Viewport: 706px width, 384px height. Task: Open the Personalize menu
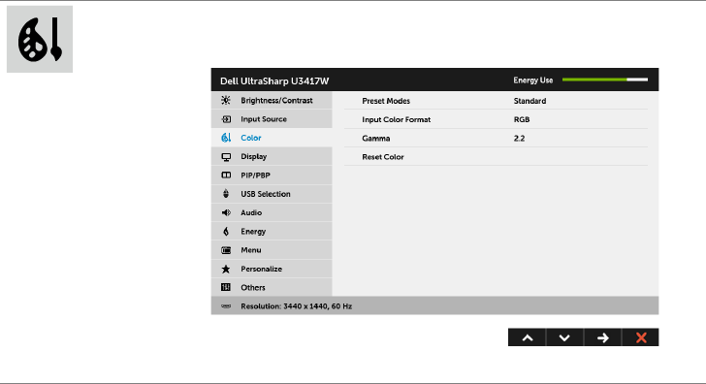pyautogui.click(x=272, y=269)
